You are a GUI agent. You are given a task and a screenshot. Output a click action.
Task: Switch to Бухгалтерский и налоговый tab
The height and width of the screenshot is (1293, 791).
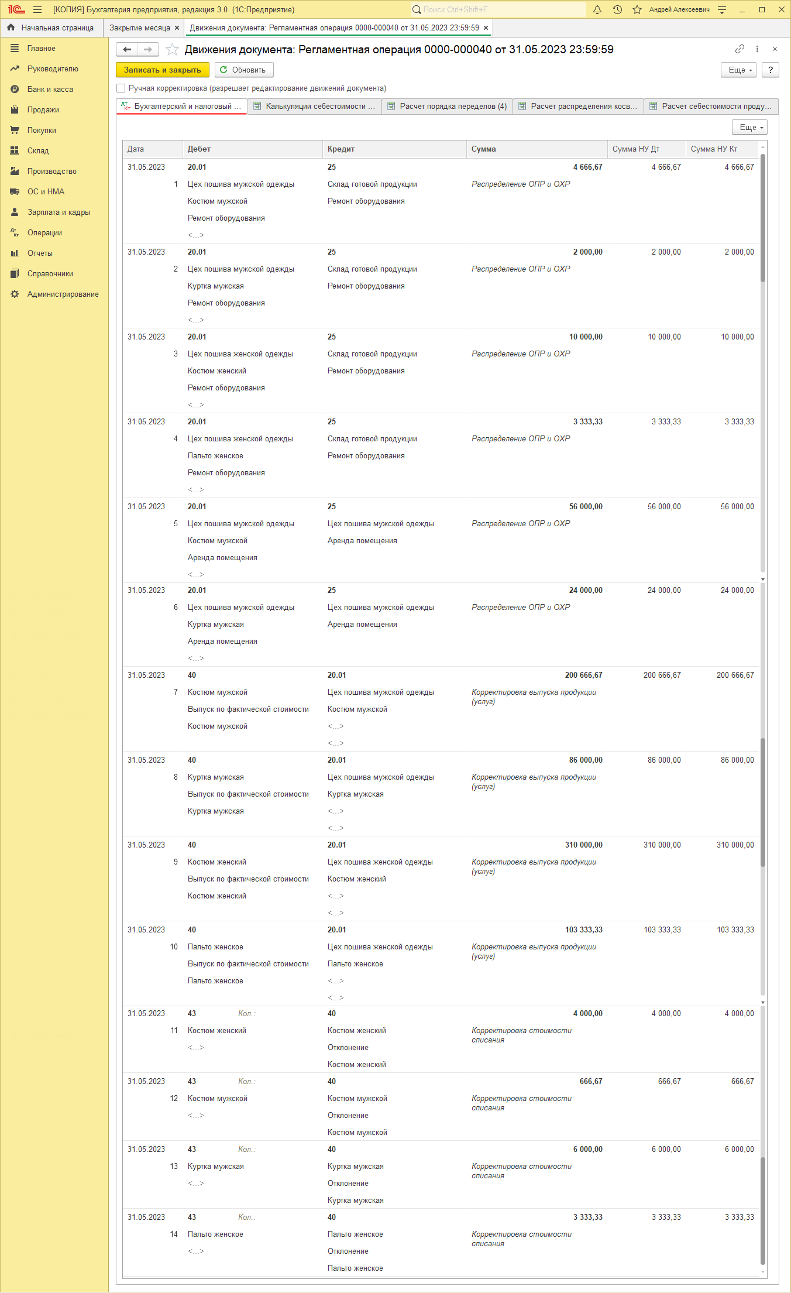point(182,107)
